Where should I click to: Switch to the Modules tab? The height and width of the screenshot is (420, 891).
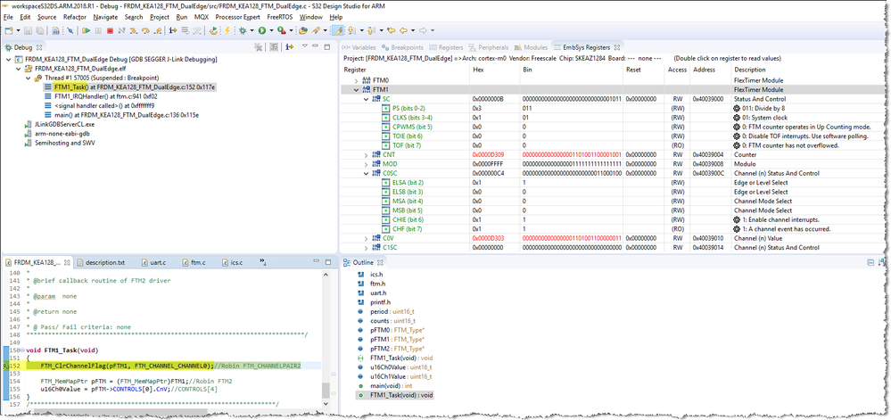pyautogui.click(x=532, y=47)
